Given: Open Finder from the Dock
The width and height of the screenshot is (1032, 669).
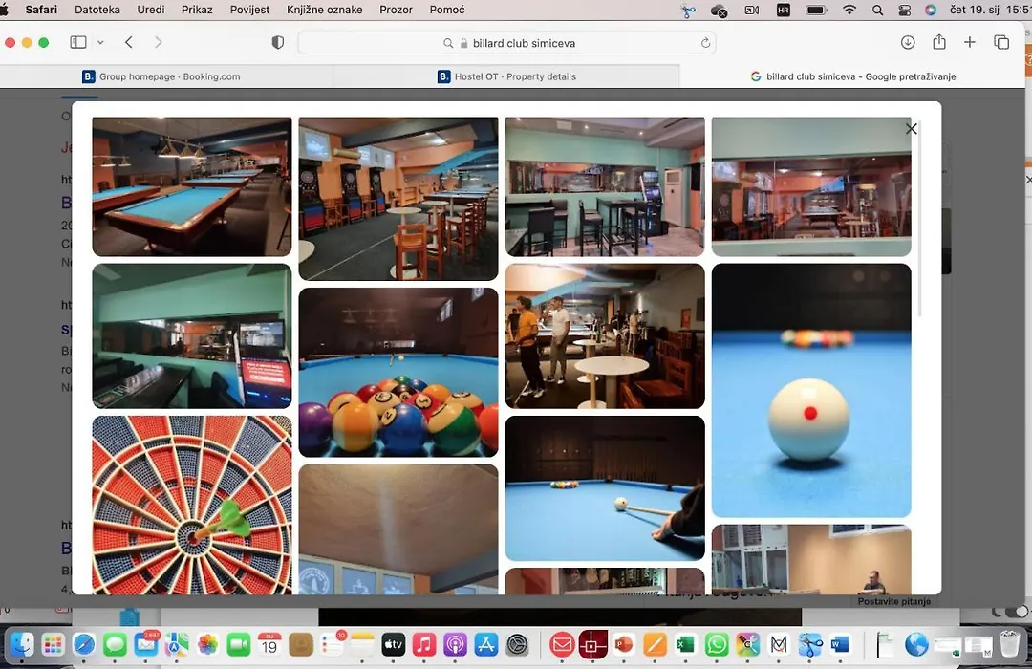Looking at the screenshot, I should pyautogui.click(x=22, y=644).
